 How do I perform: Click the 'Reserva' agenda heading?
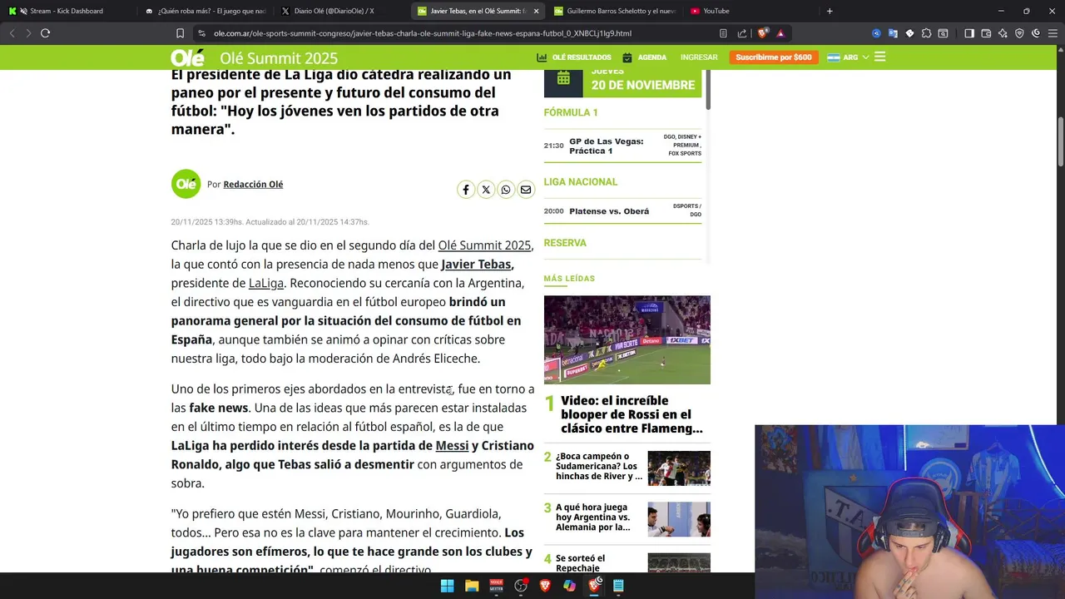coord(565,243)
